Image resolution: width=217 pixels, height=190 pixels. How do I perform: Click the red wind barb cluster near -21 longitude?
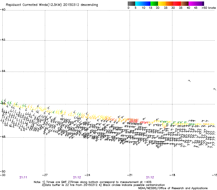click(x=133, y=120)
